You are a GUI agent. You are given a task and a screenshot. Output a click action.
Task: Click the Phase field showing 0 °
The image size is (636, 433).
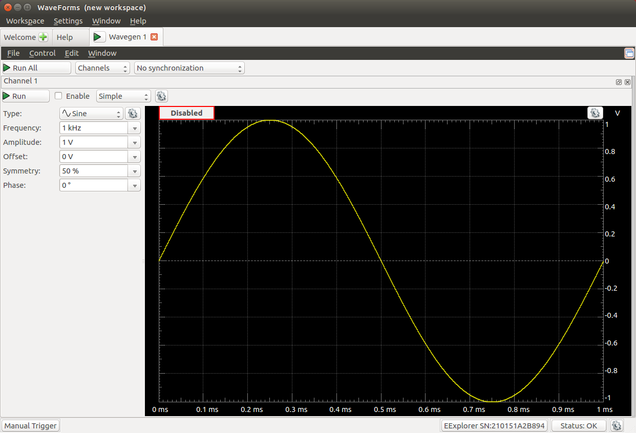click(95, 185)
